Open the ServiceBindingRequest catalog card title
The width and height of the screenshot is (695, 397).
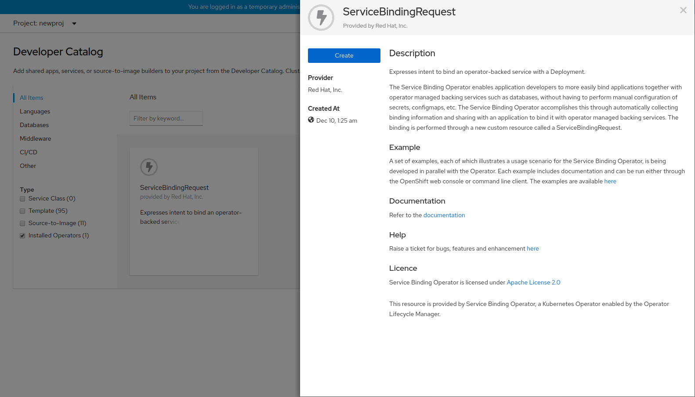[x=174, y=188]
